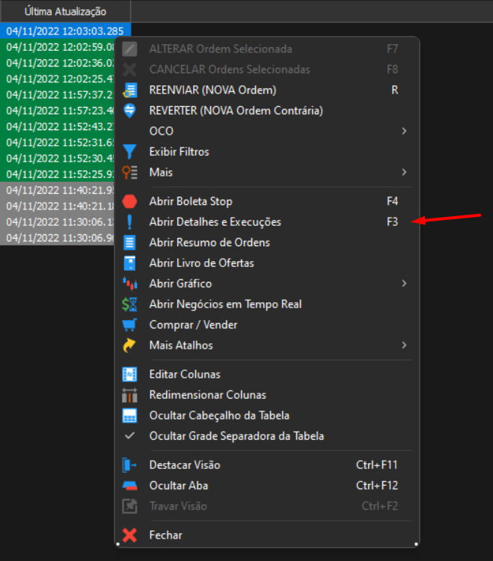Select the green row with time 12:02:25

click(x=58, y=79)
